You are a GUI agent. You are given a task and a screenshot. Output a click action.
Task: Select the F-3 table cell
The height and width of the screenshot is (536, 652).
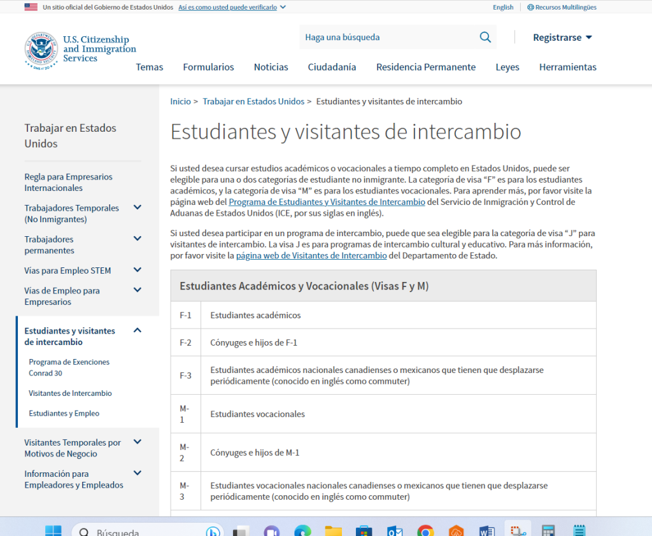(185, 376)
